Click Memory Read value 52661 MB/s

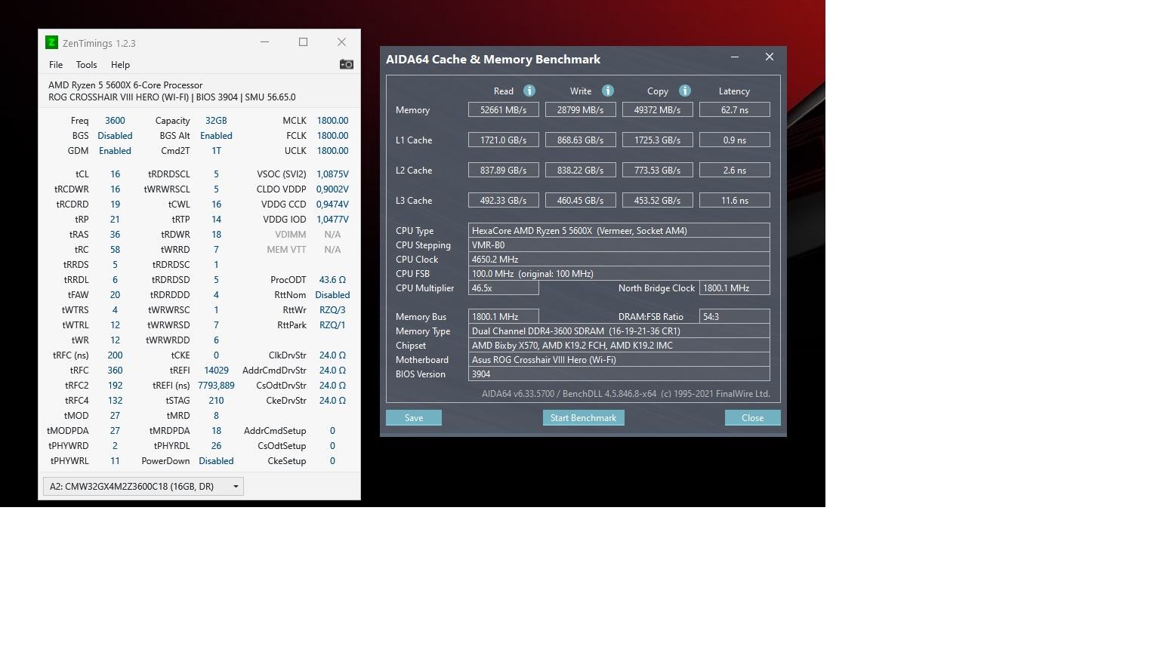pos(503,110)
